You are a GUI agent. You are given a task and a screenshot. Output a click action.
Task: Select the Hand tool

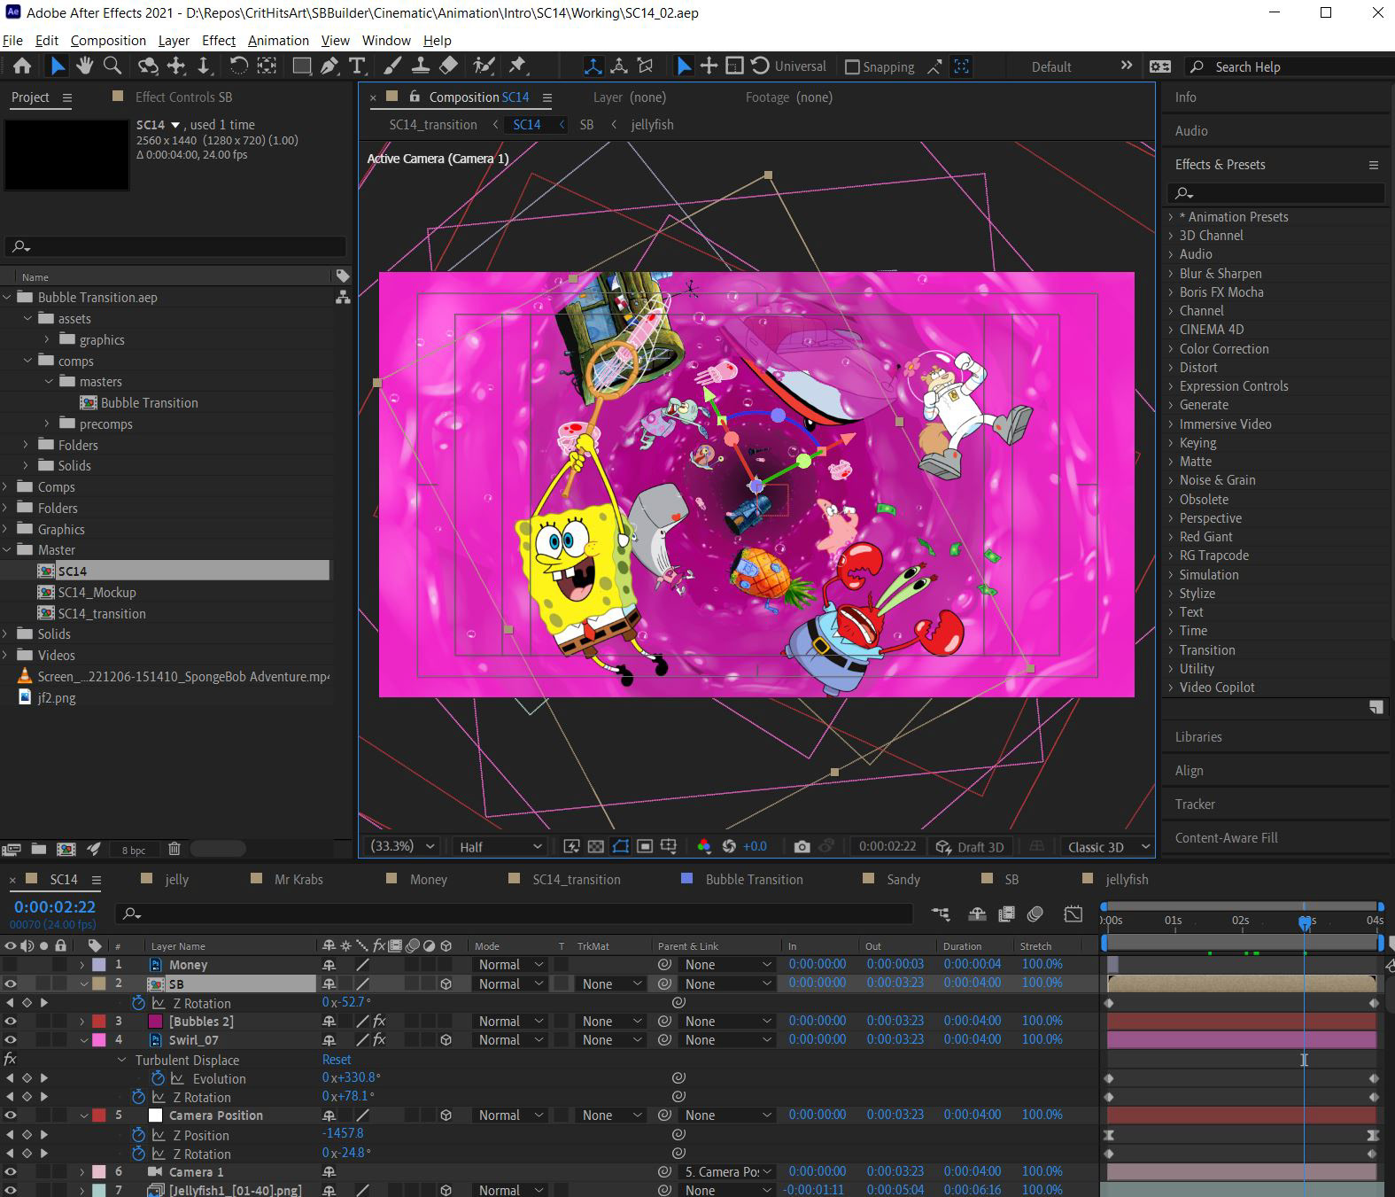point(85,66)
